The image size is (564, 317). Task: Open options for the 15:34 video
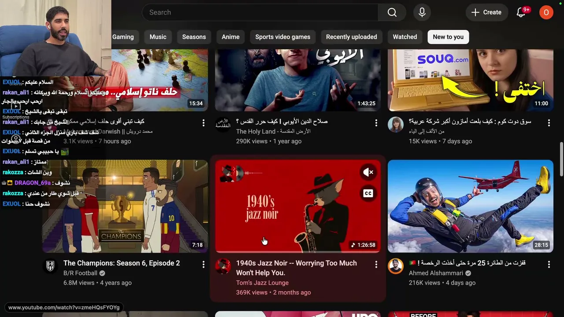click(x=203, y=123)
